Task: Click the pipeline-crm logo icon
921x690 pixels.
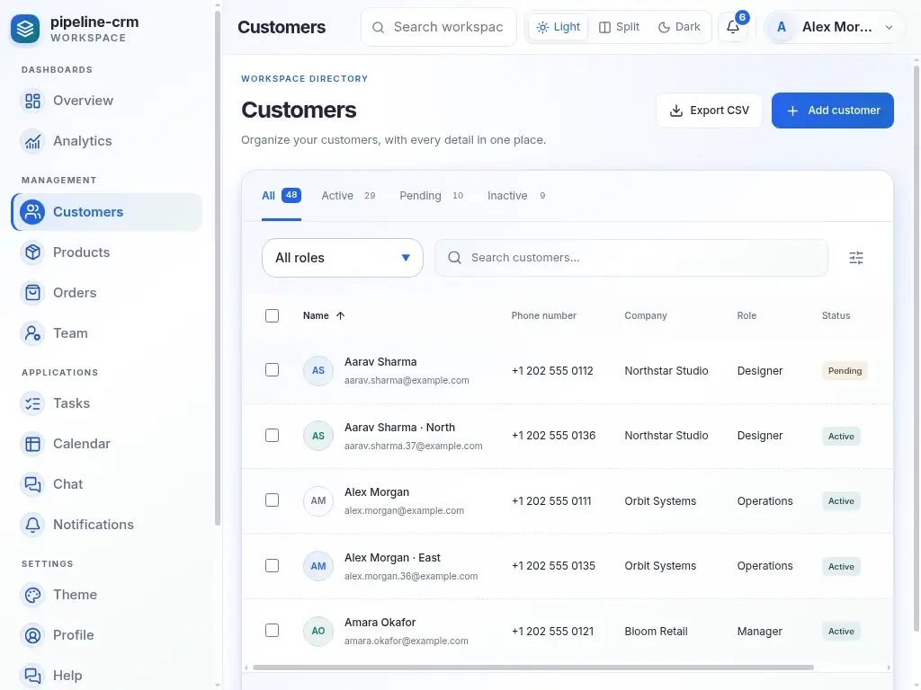Action: coord(25,28)
